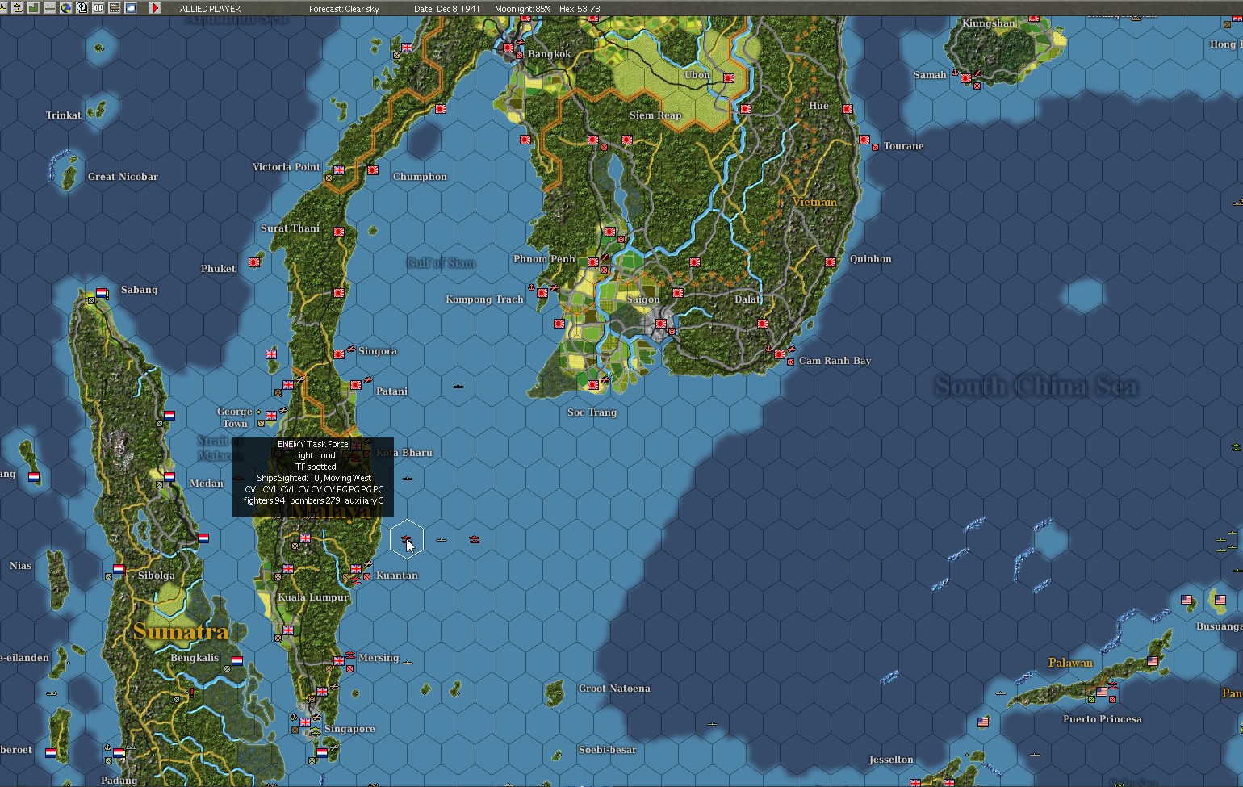Select the Japanese flag at Ubon
The height and width of the screenshot is (787, 1243).
click(x=729, y=78)
